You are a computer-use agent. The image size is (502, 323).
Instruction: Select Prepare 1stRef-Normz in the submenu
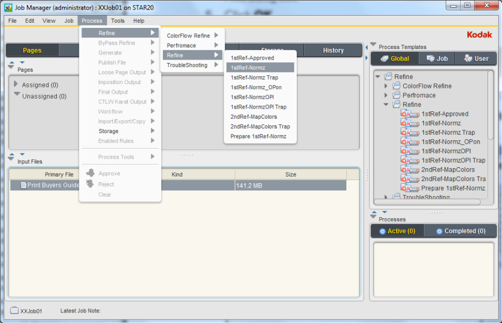pyautogui.click(x=260, y=136)
